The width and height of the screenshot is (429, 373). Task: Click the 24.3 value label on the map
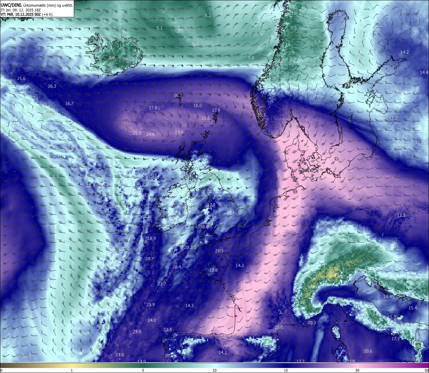(151, 320)
